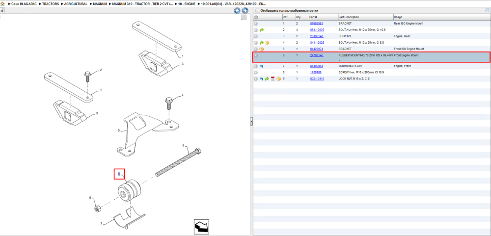
Task: Open MAGNUM 310 - TRACTOR - TIER 2 CVT breadcrumb
Action: pos(142,4)
